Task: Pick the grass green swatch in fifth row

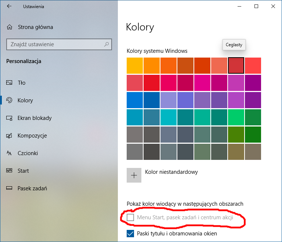Action: (236, 135)
